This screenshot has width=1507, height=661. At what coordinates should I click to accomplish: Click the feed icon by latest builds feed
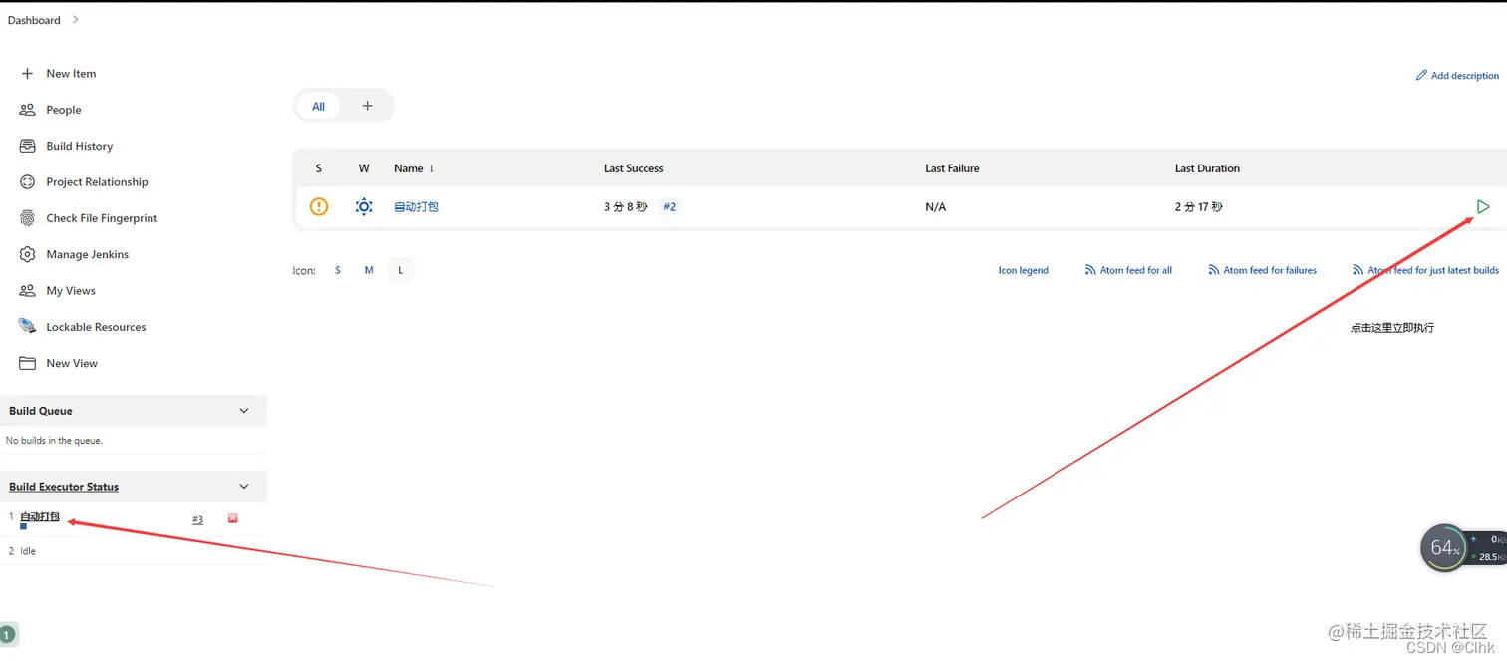point(1357,270)
